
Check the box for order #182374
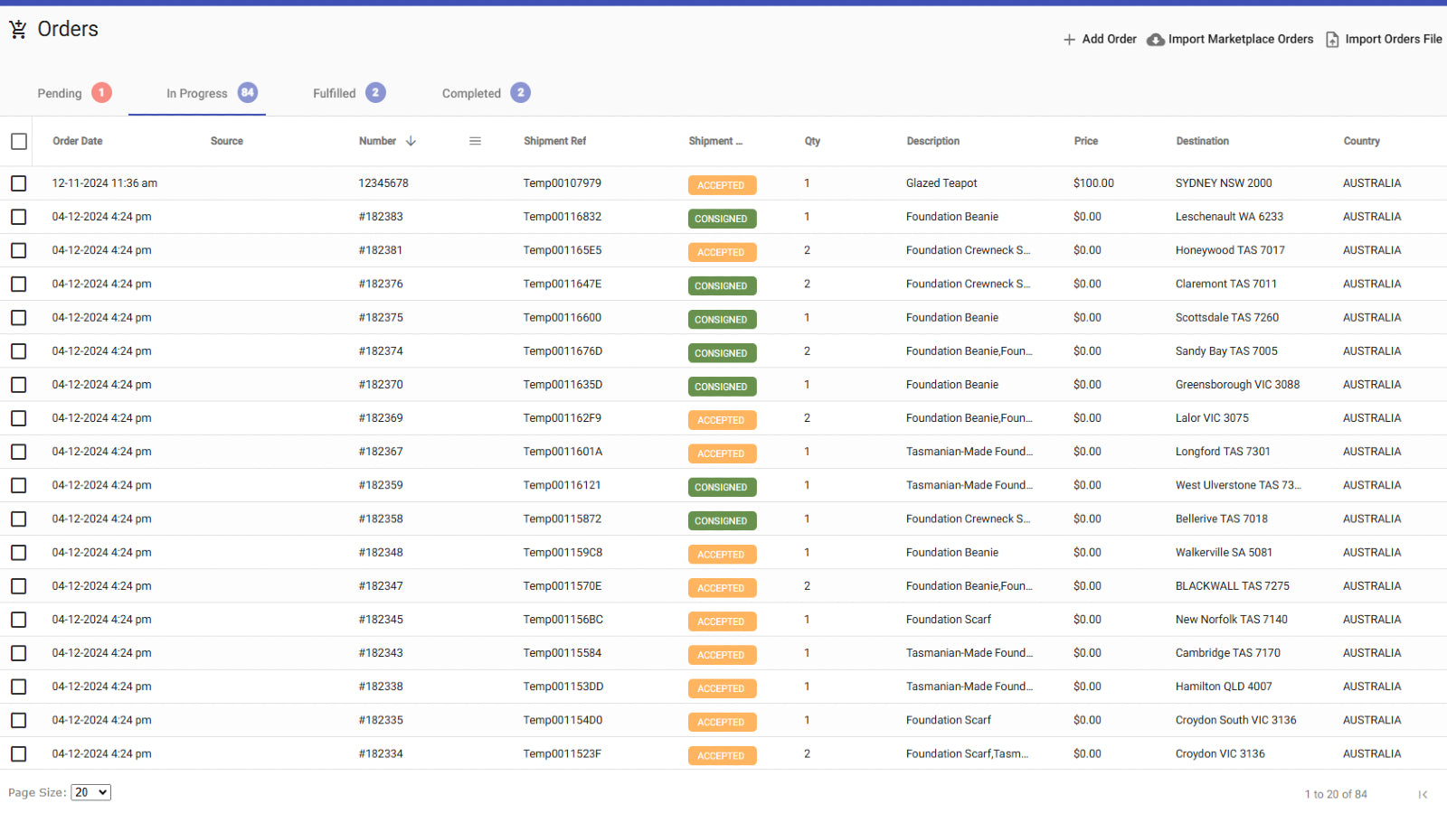pos(19,351)
